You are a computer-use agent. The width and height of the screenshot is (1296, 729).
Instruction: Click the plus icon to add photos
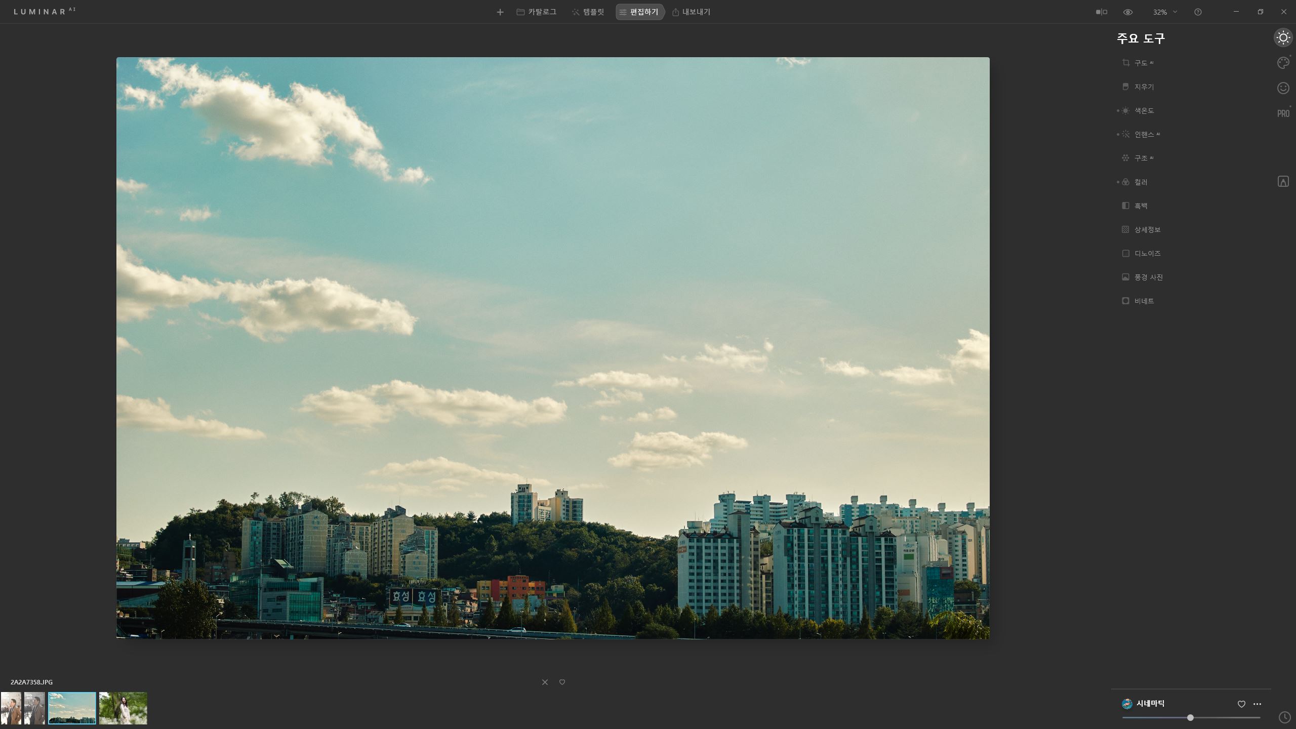pyautogui.click(x=500, y=12)
